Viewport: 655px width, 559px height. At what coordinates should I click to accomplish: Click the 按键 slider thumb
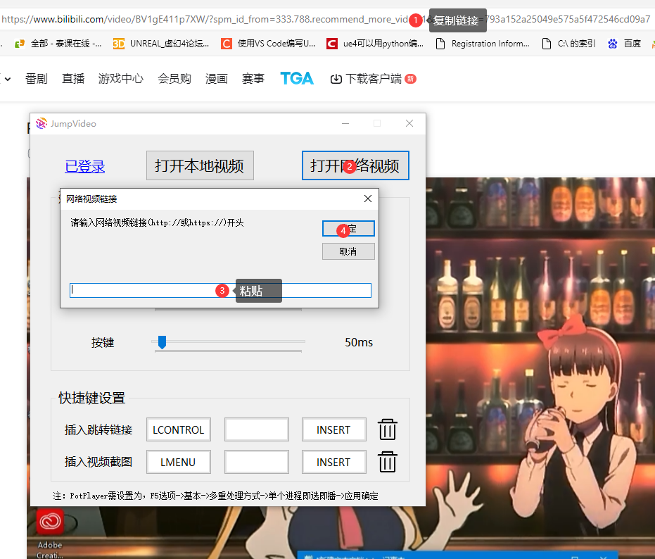tap(163, 342)
